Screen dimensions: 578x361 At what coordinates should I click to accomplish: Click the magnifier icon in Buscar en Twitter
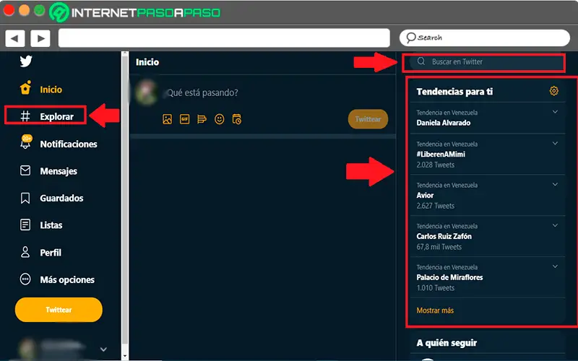[421, 61]
